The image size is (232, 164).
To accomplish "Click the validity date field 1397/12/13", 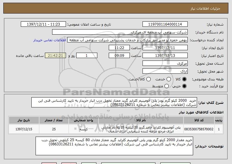I will coord(165,56).
